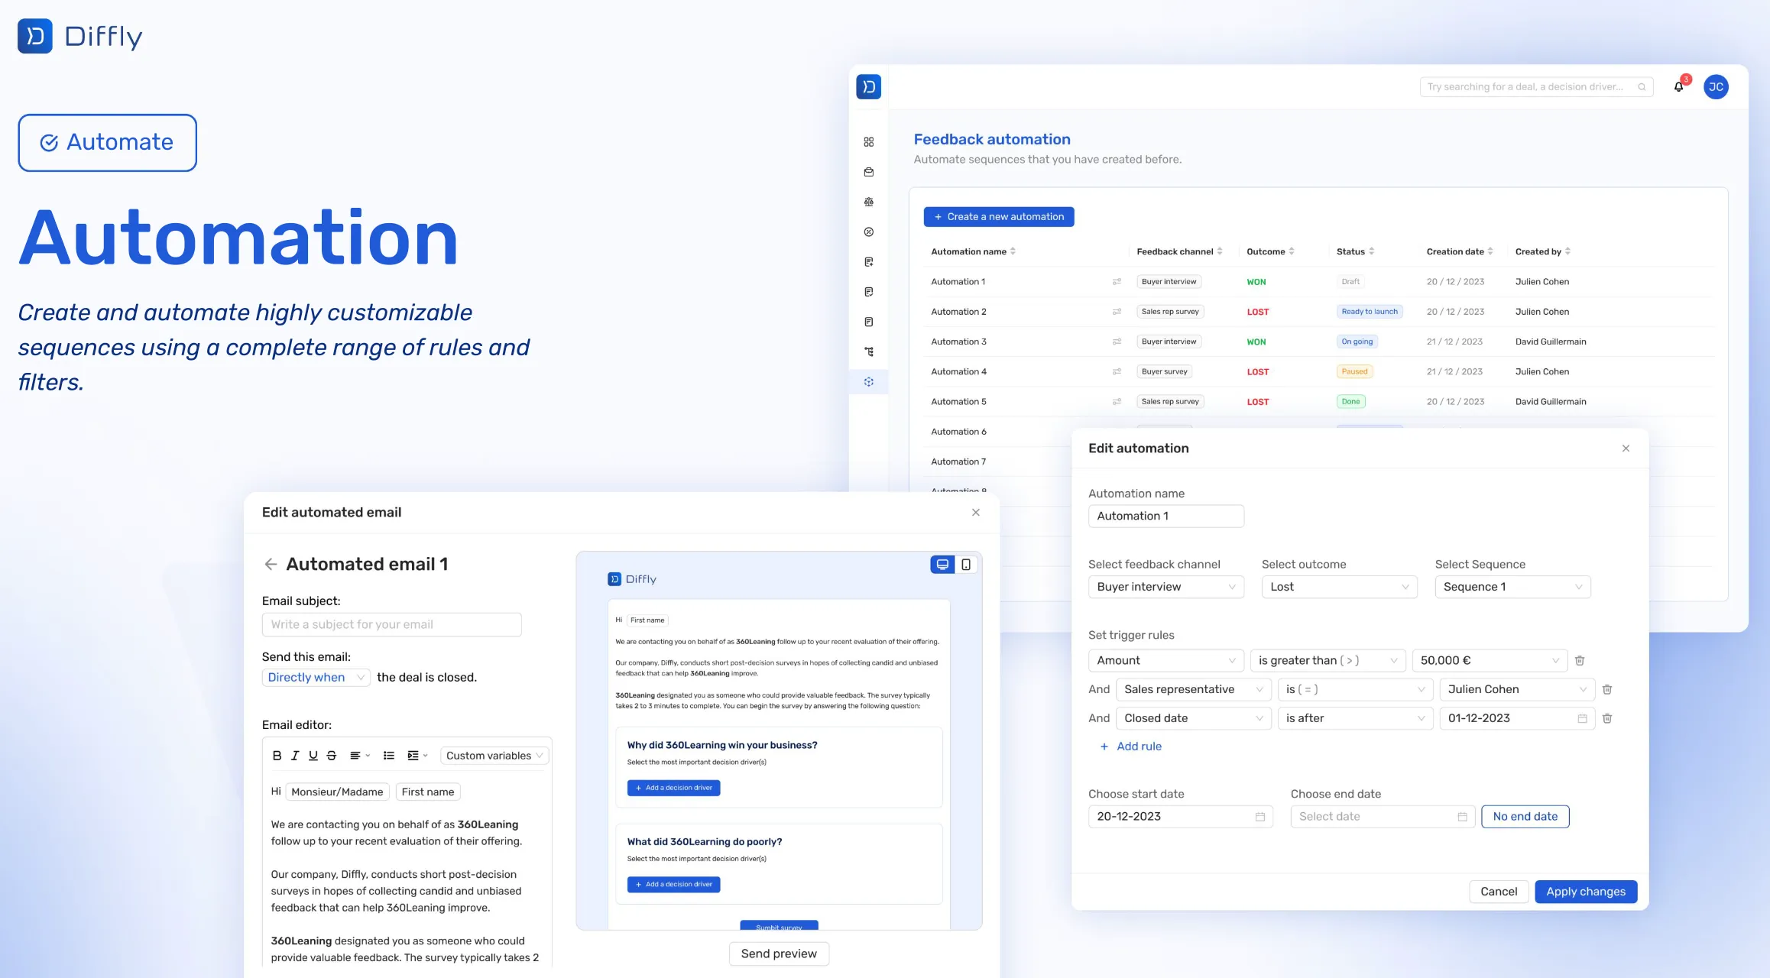Apply strikethrough in the email editor
Screen dimensions: 1770x978
[x=332, y=756]
